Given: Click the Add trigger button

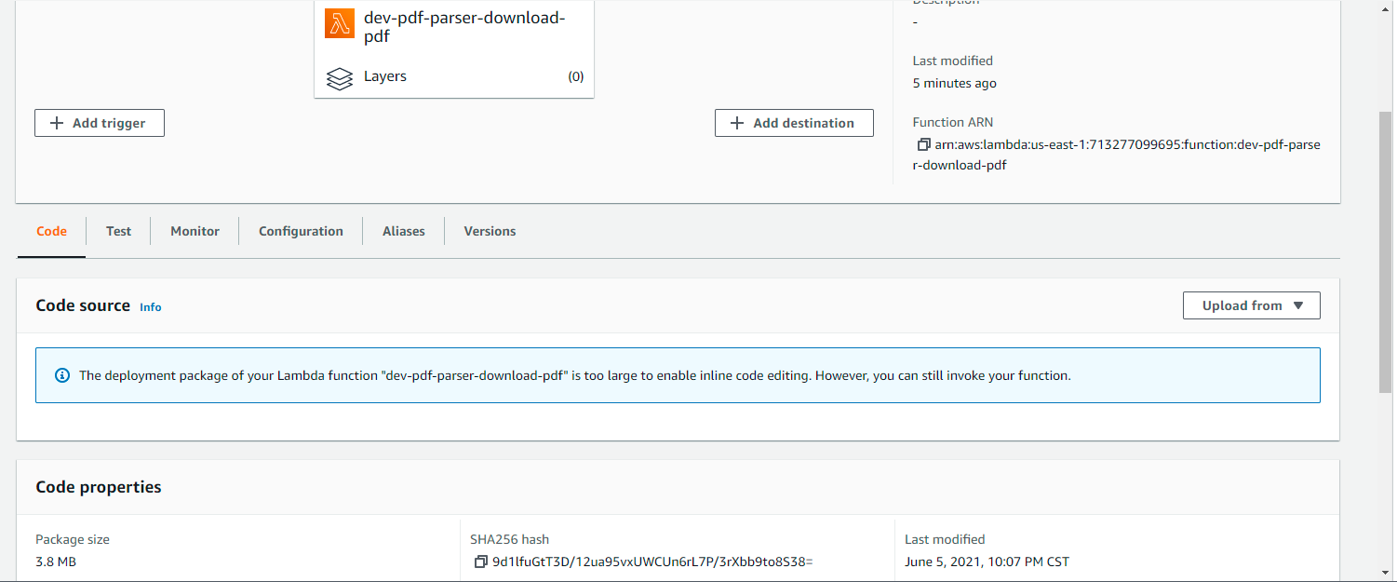Looking at the screenshot, I should pos(100,123).
